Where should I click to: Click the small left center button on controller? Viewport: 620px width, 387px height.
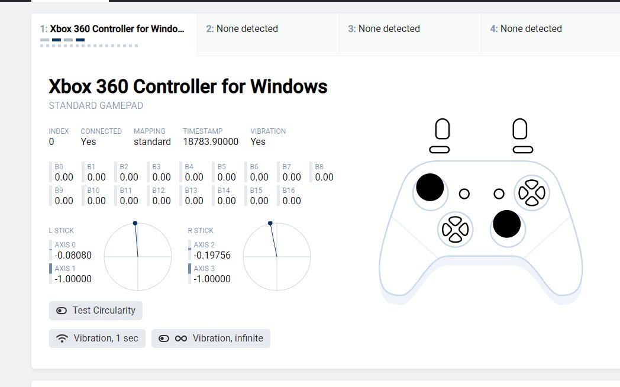pos(464,194)
